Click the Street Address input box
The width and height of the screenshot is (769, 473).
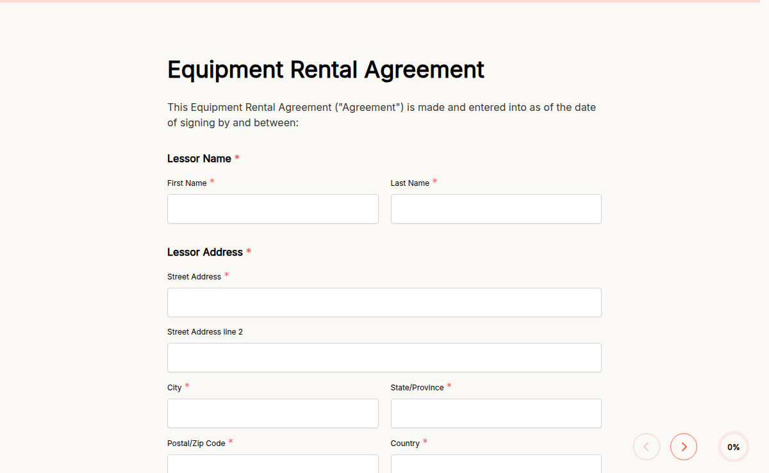click(x=384, y=303)
